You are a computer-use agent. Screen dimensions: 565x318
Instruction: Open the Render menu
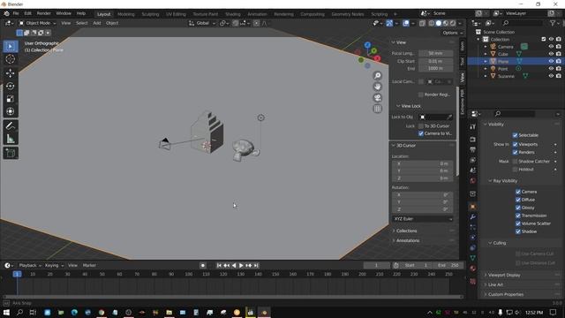[x=43, y=13]
